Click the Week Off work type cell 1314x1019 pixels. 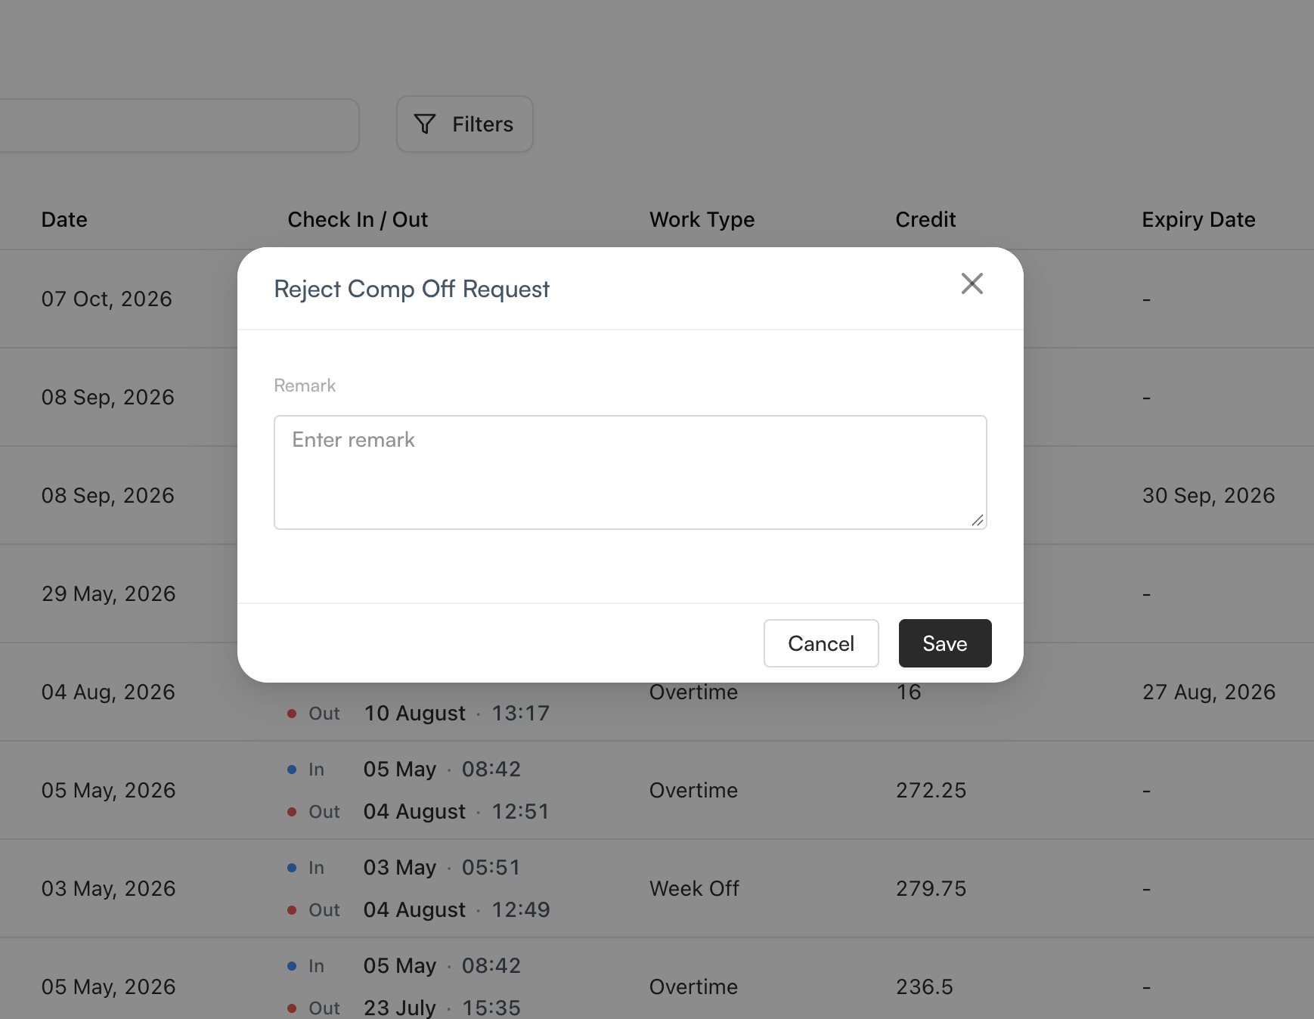[694, 888]
